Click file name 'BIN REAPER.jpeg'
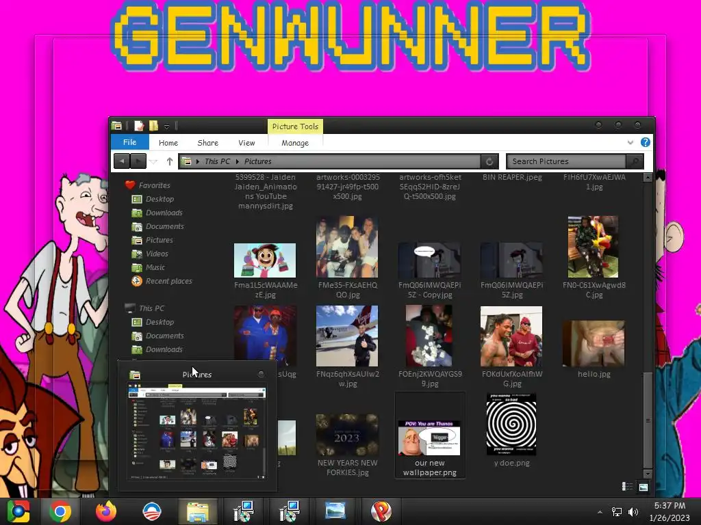Screen dimensions: 701x525 512,177
